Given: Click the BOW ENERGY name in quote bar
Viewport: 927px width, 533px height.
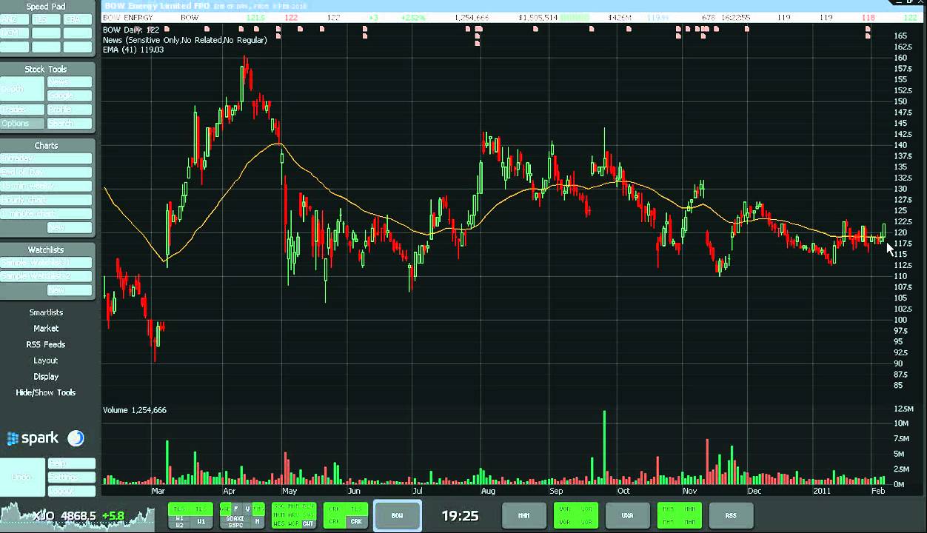Looking at the screenshot, I should 128,16.
